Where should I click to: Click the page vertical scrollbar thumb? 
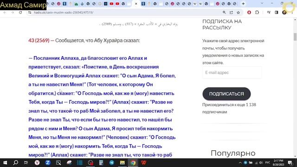295,37
